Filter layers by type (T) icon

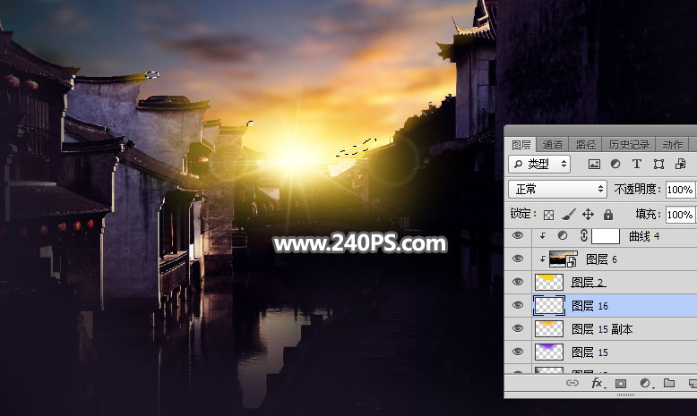[x=637, y=165]
